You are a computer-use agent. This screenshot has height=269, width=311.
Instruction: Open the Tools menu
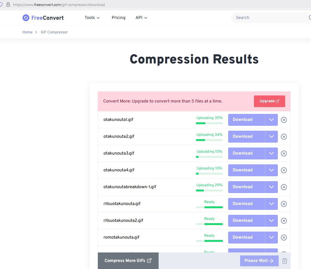(x=92, y=18)
